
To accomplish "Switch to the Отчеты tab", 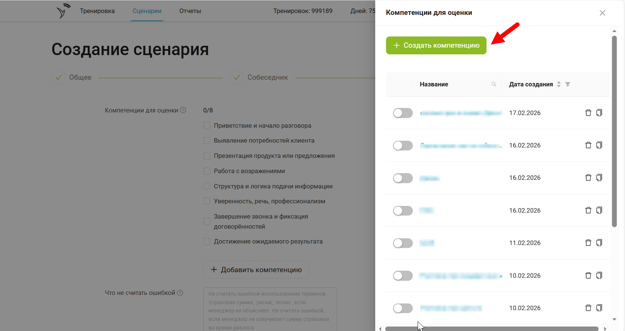I will 190,11.
